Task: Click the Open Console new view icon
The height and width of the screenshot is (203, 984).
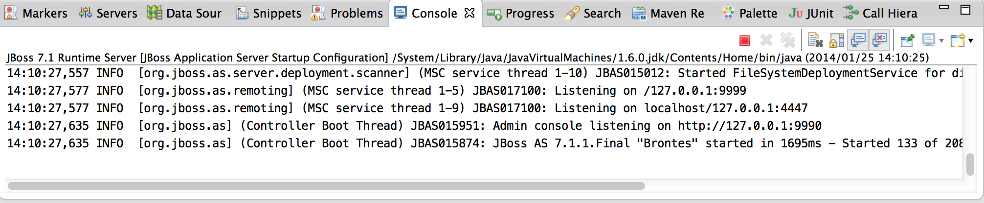Action: pos(958,40)
